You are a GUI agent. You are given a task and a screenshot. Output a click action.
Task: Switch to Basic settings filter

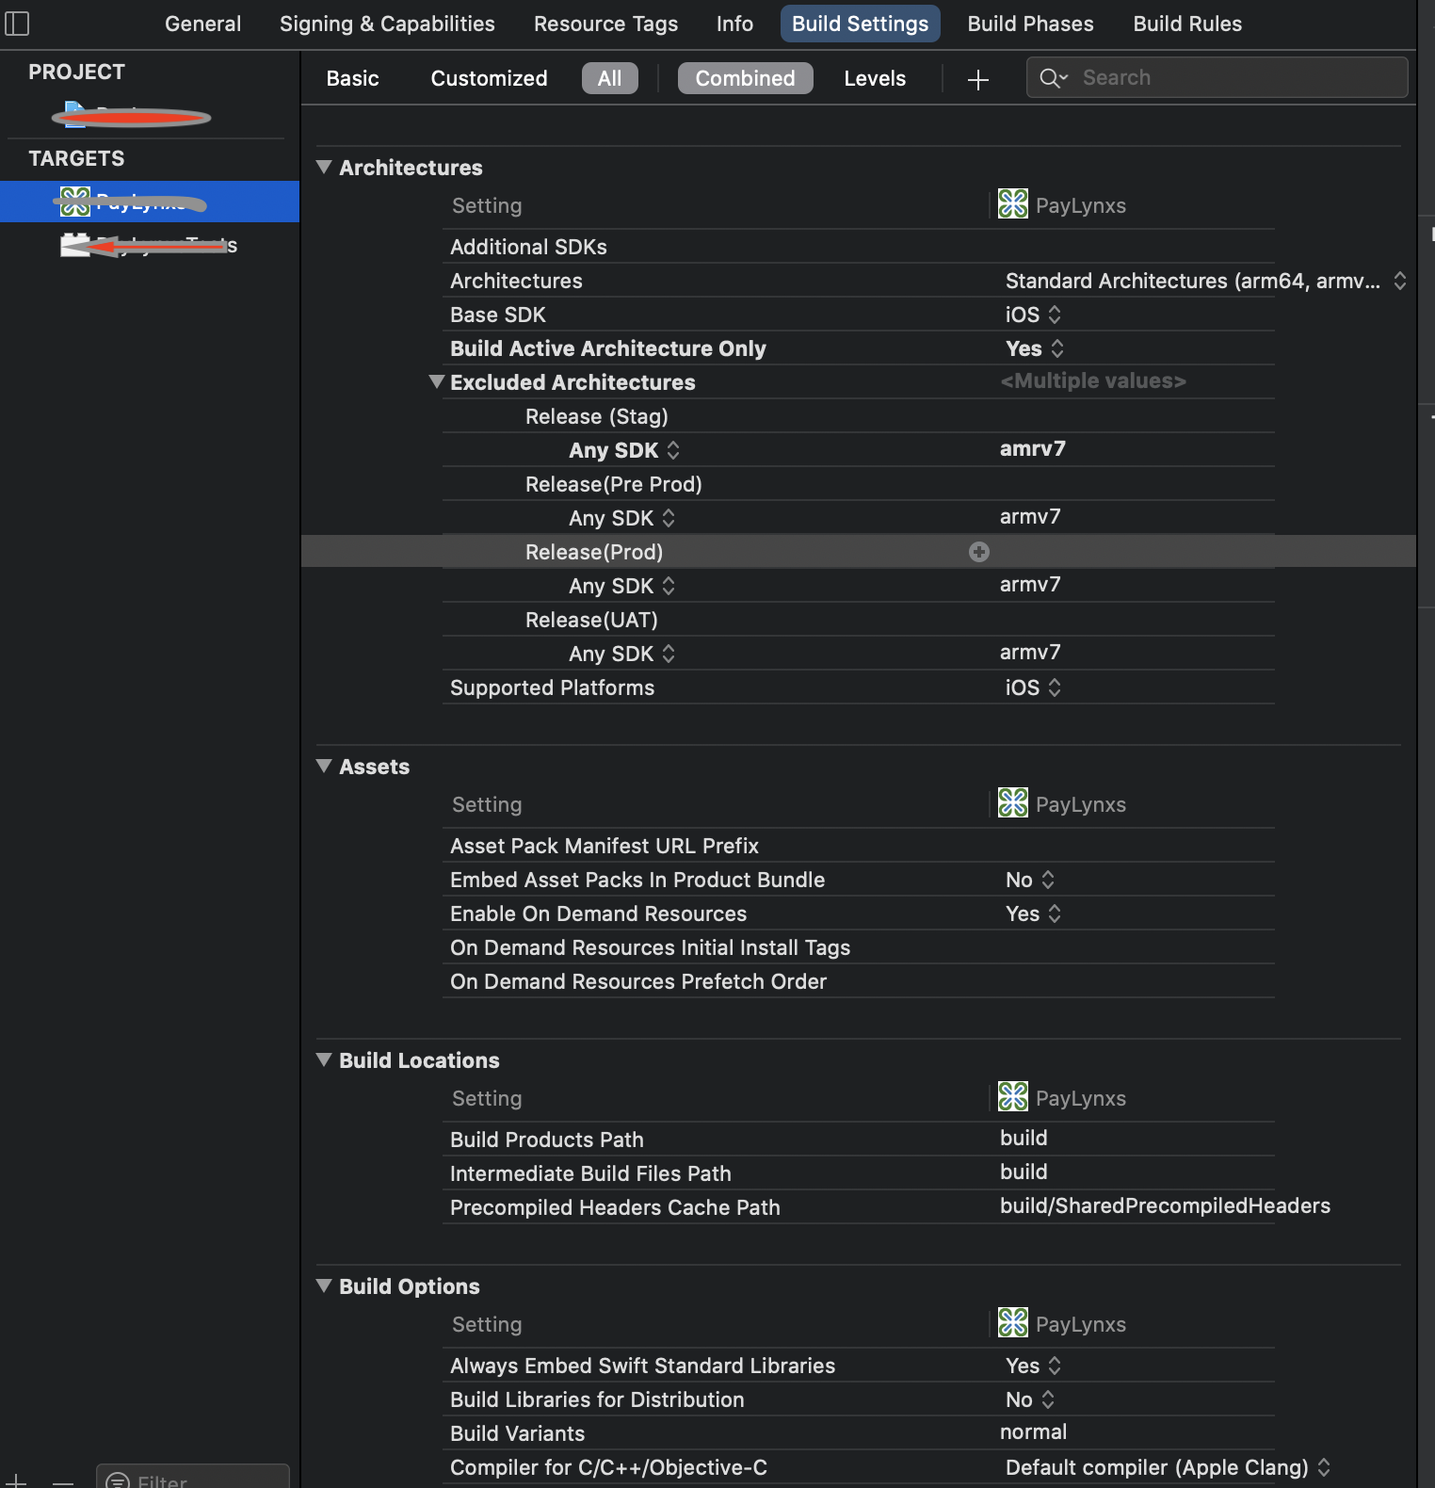coord(353,78)
